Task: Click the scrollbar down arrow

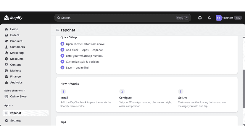Action: 244,125
